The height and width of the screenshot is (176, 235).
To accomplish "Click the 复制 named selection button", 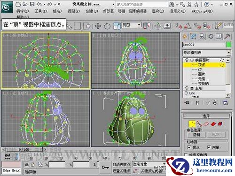I will tap(196, 135).
